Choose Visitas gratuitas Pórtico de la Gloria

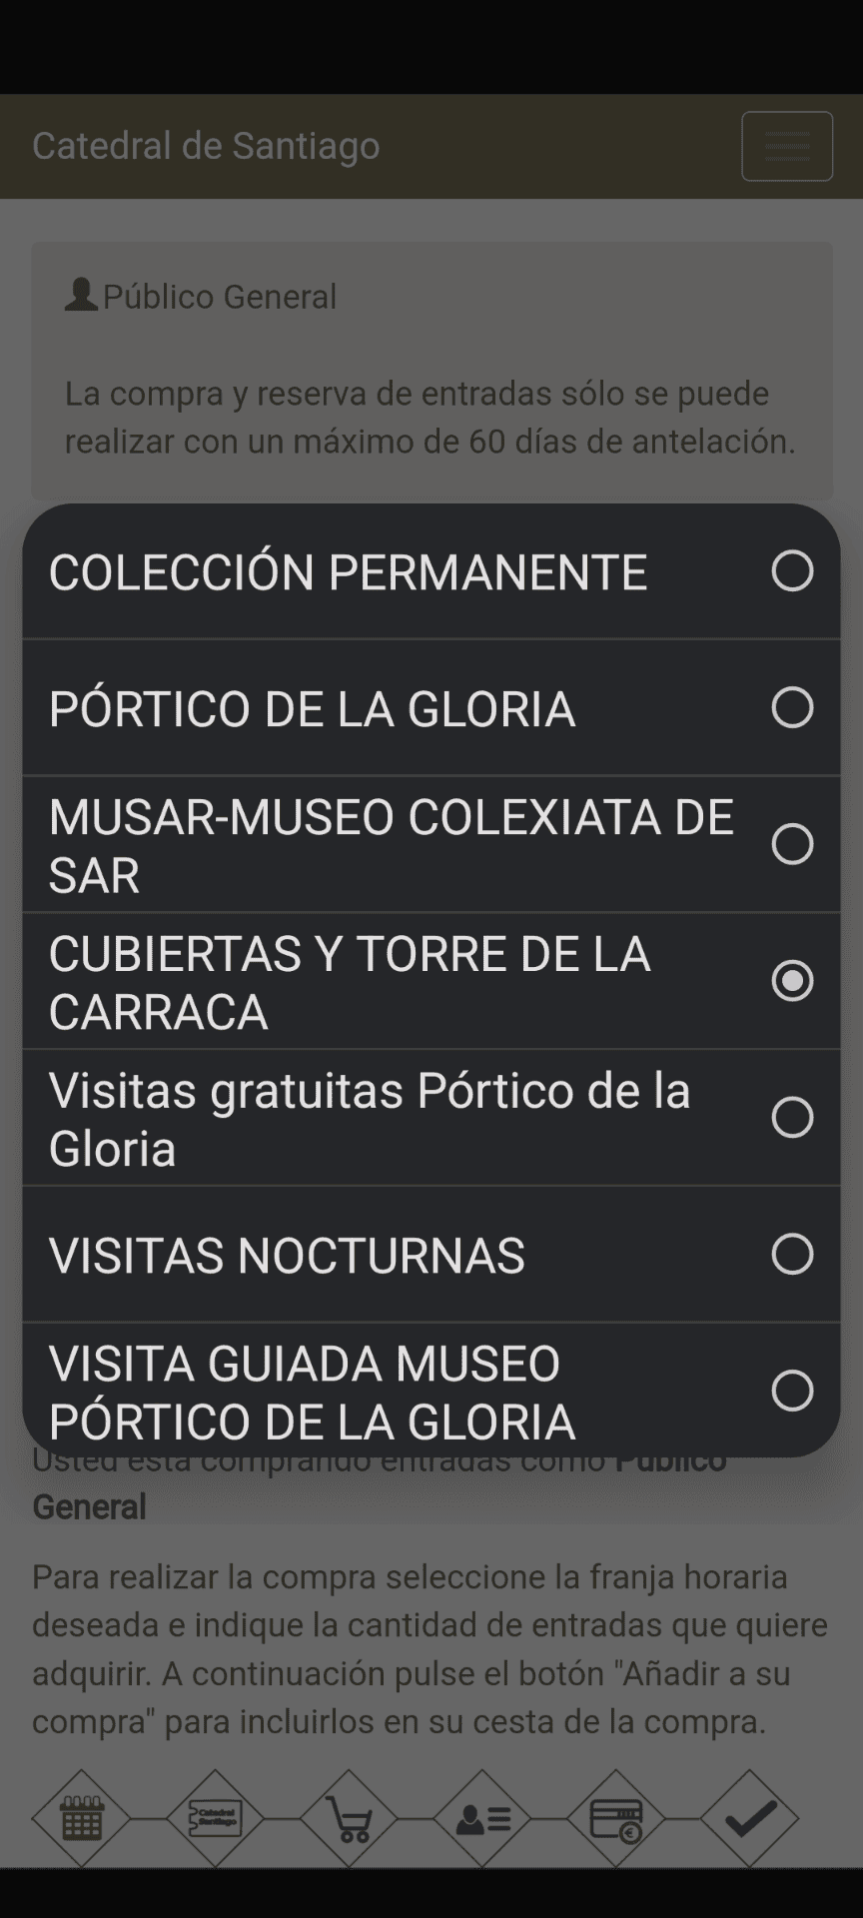370,1118
